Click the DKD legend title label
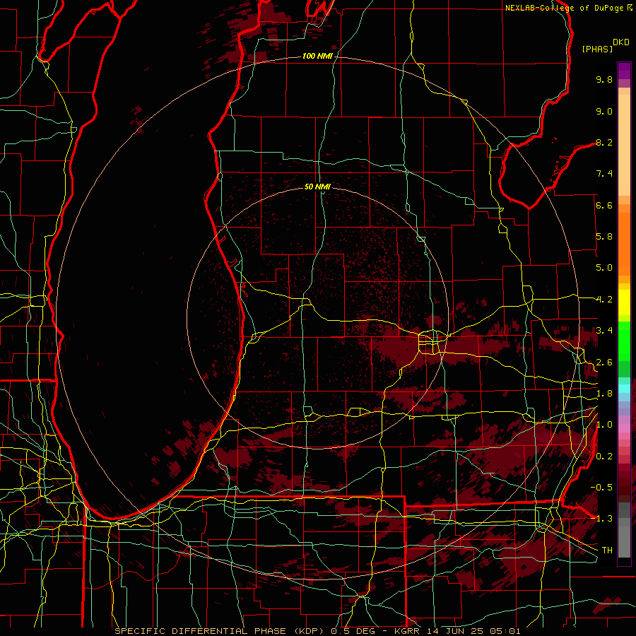This screenshot has height=636, width=636. tap(621, 42)
